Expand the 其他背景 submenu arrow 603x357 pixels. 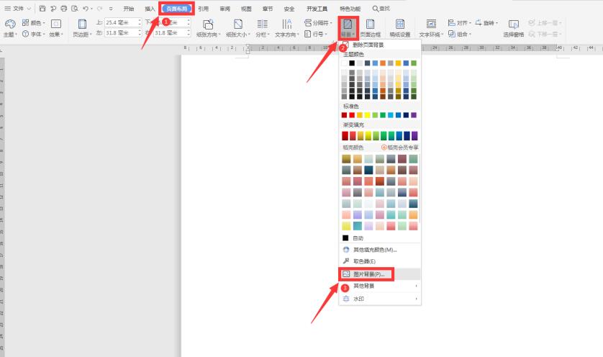click(x=417, y=286)
